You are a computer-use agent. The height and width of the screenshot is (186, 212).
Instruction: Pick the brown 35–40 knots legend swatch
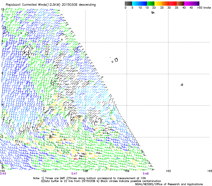click(x=180, y=3)
